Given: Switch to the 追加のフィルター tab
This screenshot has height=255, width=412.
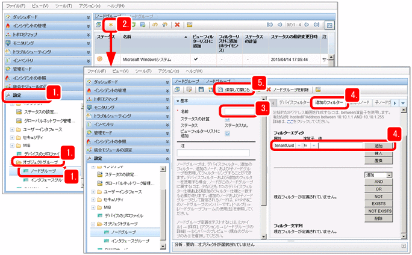Looking at the screenshot, I should 329,103.
